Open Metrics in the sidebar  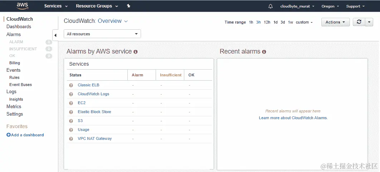(x=14, y=107)
